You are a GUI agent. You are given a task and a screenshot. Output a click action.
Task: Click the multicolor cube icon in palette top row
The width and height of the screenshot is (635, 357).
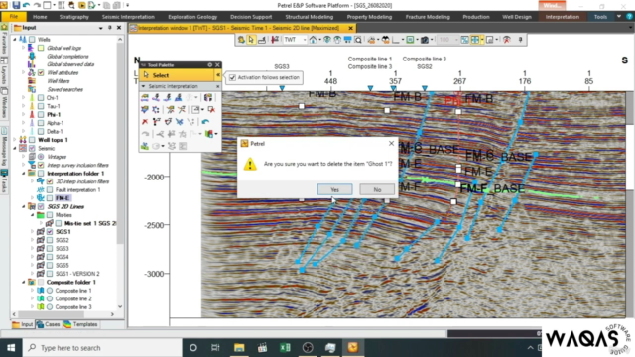(208, 97)
